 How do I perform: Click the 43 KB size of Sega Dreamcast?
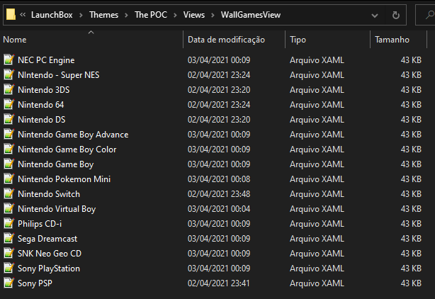point(411,239)
